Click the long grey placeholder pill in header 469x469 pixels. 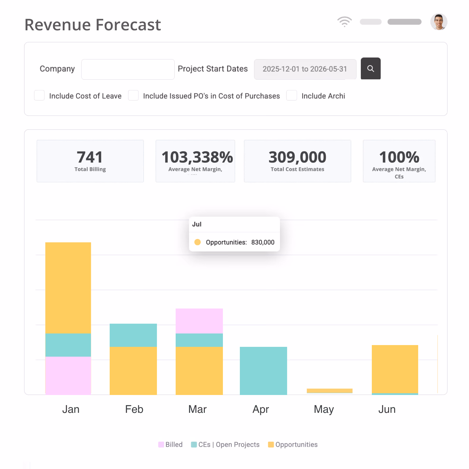405,22
